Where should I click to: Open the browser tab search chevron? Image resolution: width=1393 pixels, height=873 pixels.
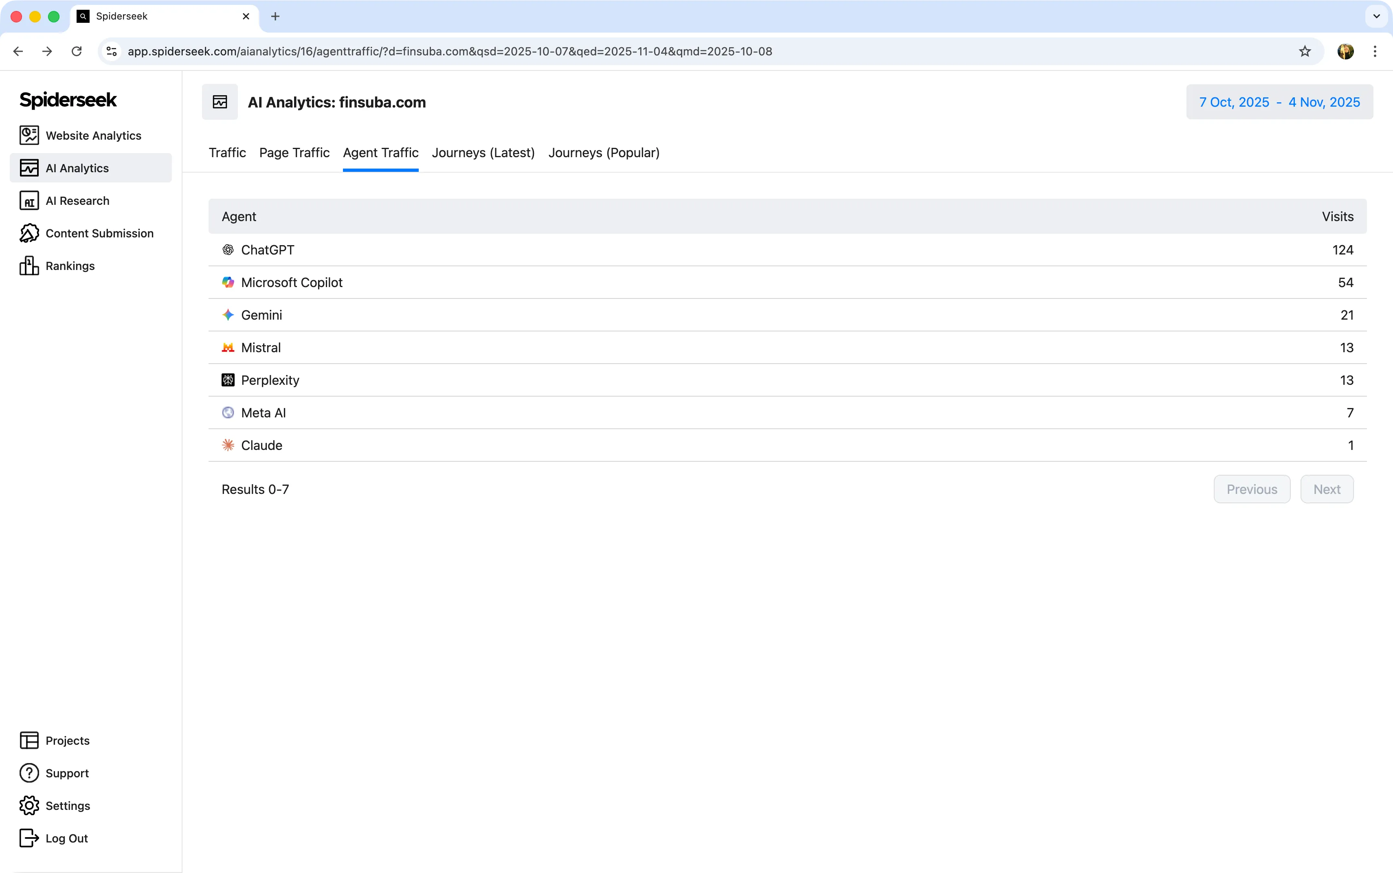[1376, 16]
